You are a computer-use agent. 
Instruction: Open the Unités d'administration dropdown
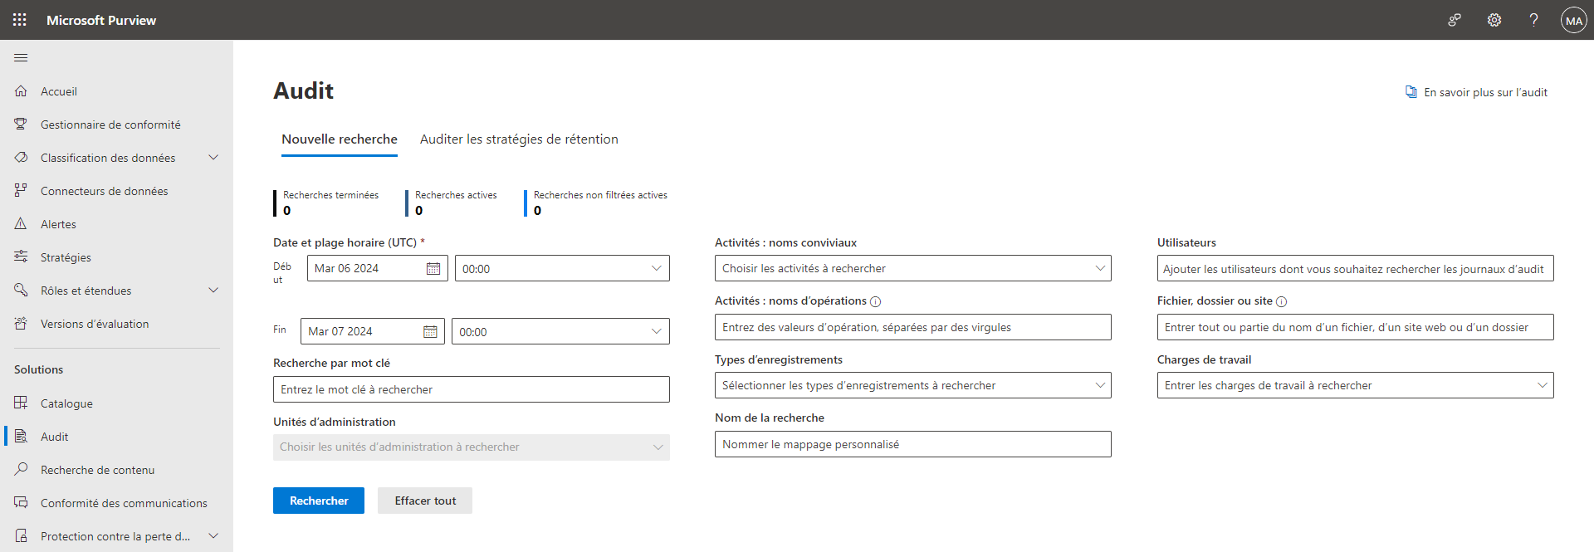pos(471,447)
